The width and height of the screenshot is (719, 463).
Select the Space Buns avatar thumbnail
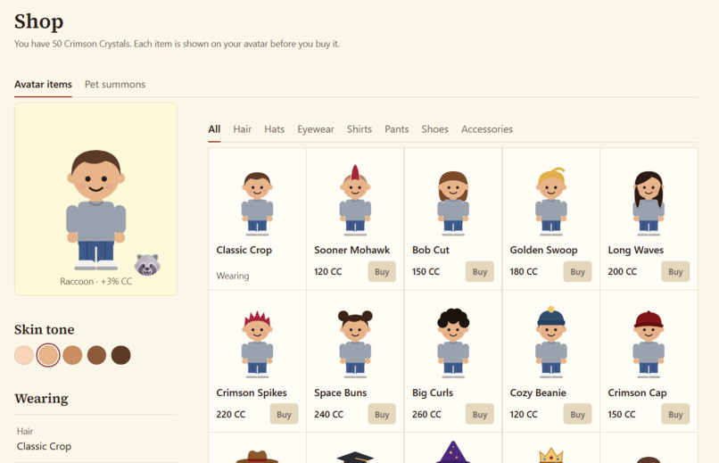[355, 344]
